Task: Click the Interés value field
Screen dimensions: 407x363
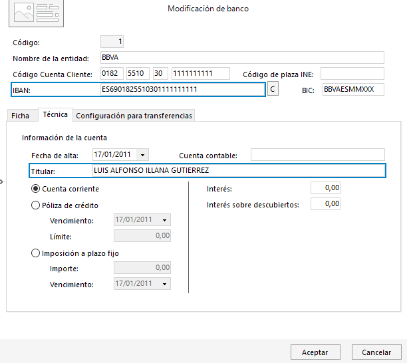Action: click(325, 188)
